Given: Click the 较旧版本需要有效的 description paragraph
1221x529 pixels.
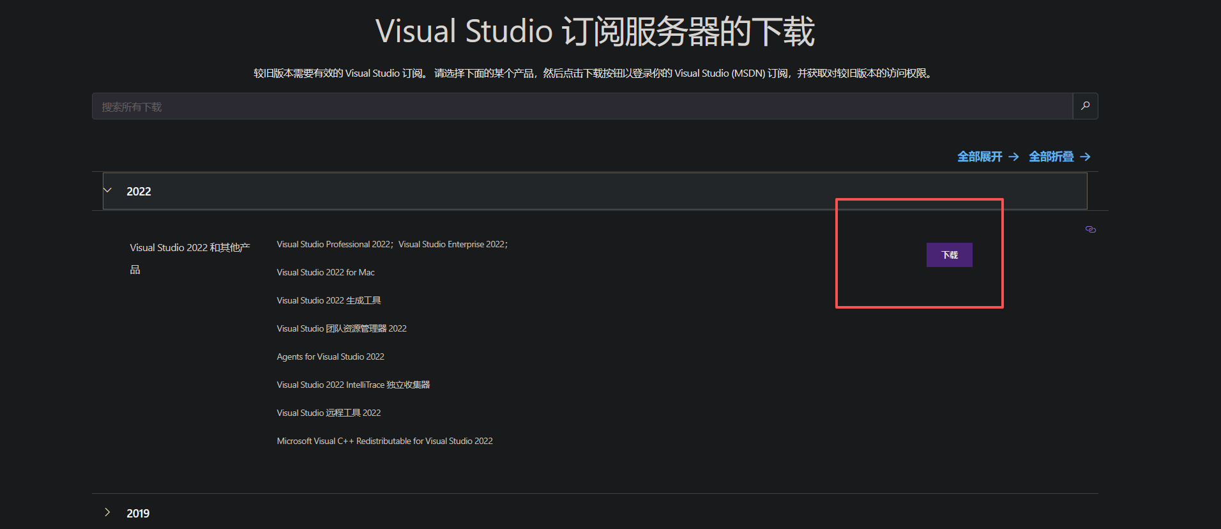Looking at the screenshot, I should [595, 73].
